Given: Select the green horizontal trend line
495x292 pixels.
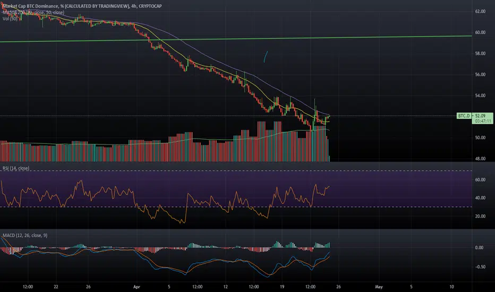Looking at the screenshot, I should [236, 39].
